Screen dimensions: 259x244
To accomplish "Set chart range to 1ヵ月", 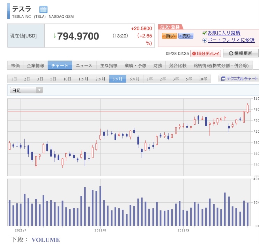I will (83, 79).
